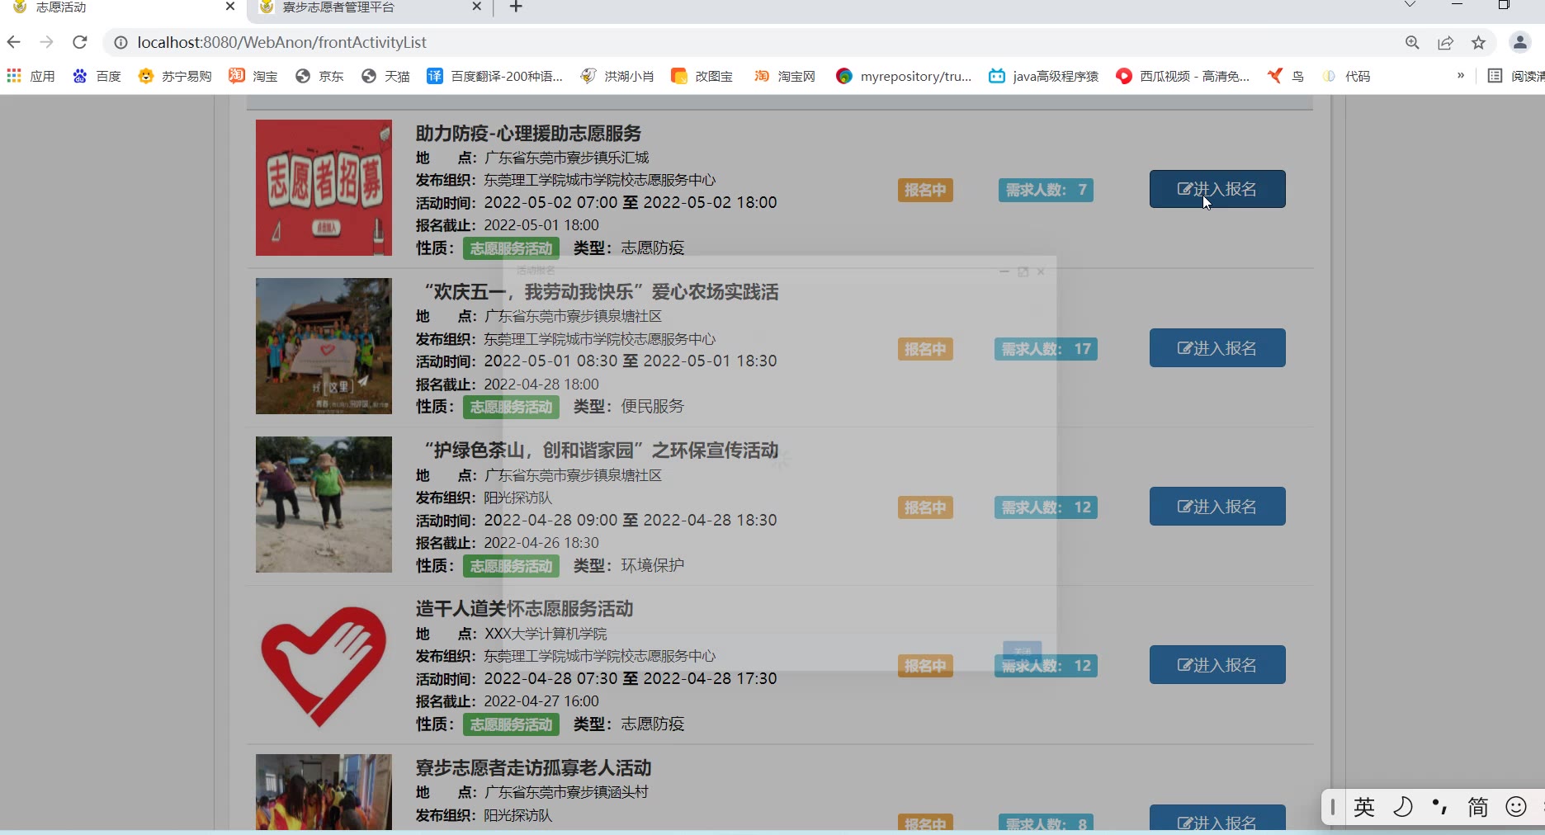Click the 报名中 badge for 助力防疫 activity
This screenshot has height=835, width=1545.
click(x=925, y=190)
